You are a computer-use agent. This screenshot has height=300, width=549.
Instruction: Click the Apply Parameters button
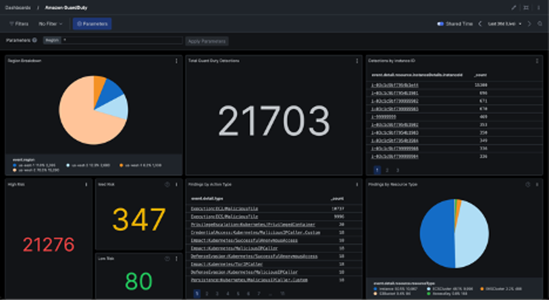(206, 41)
